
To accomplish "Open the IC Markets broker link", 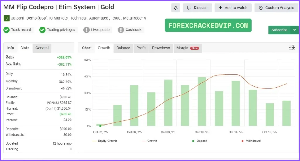I will pos(58,18).
